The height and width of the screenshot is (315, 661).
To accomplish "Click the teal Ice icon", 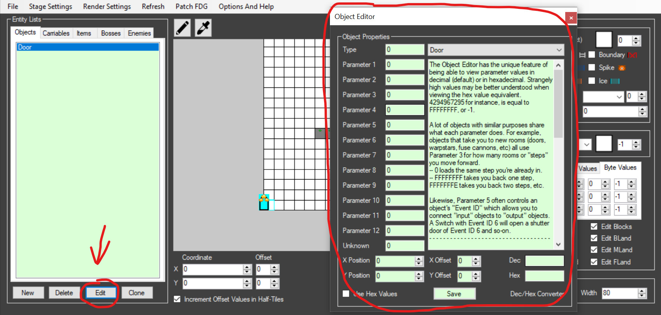I will click(x=615, y=81).
